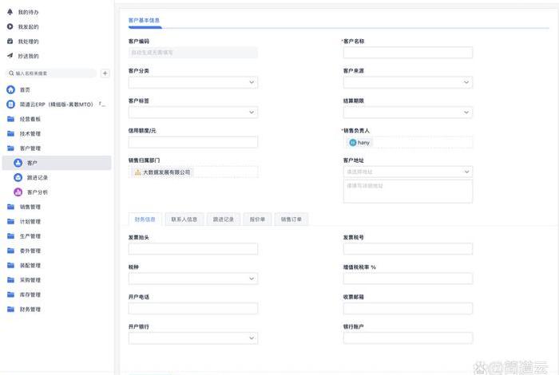The image size is (559, 375).
Task: Click the 技术管理 folder icon
Action: point(10,133)
